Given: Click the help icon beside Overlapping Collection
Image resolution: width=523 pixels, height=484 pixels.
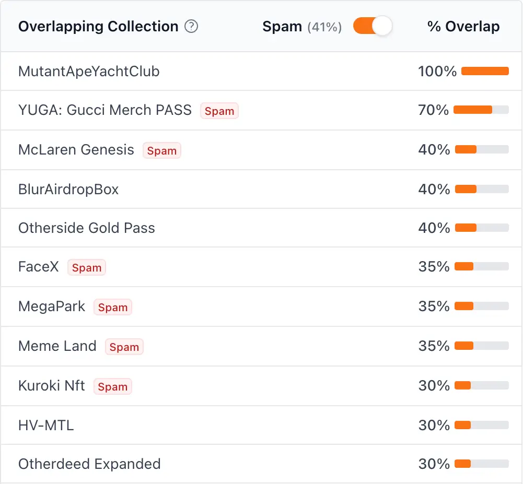Looking at the screenshot, I should pos(192,27).
